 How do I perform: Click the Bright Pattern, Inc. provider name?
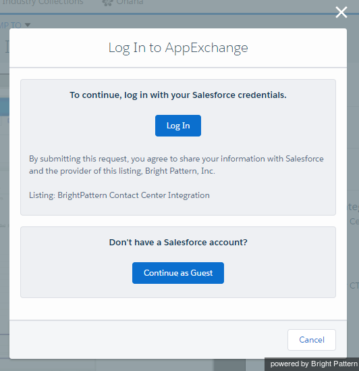180,171
